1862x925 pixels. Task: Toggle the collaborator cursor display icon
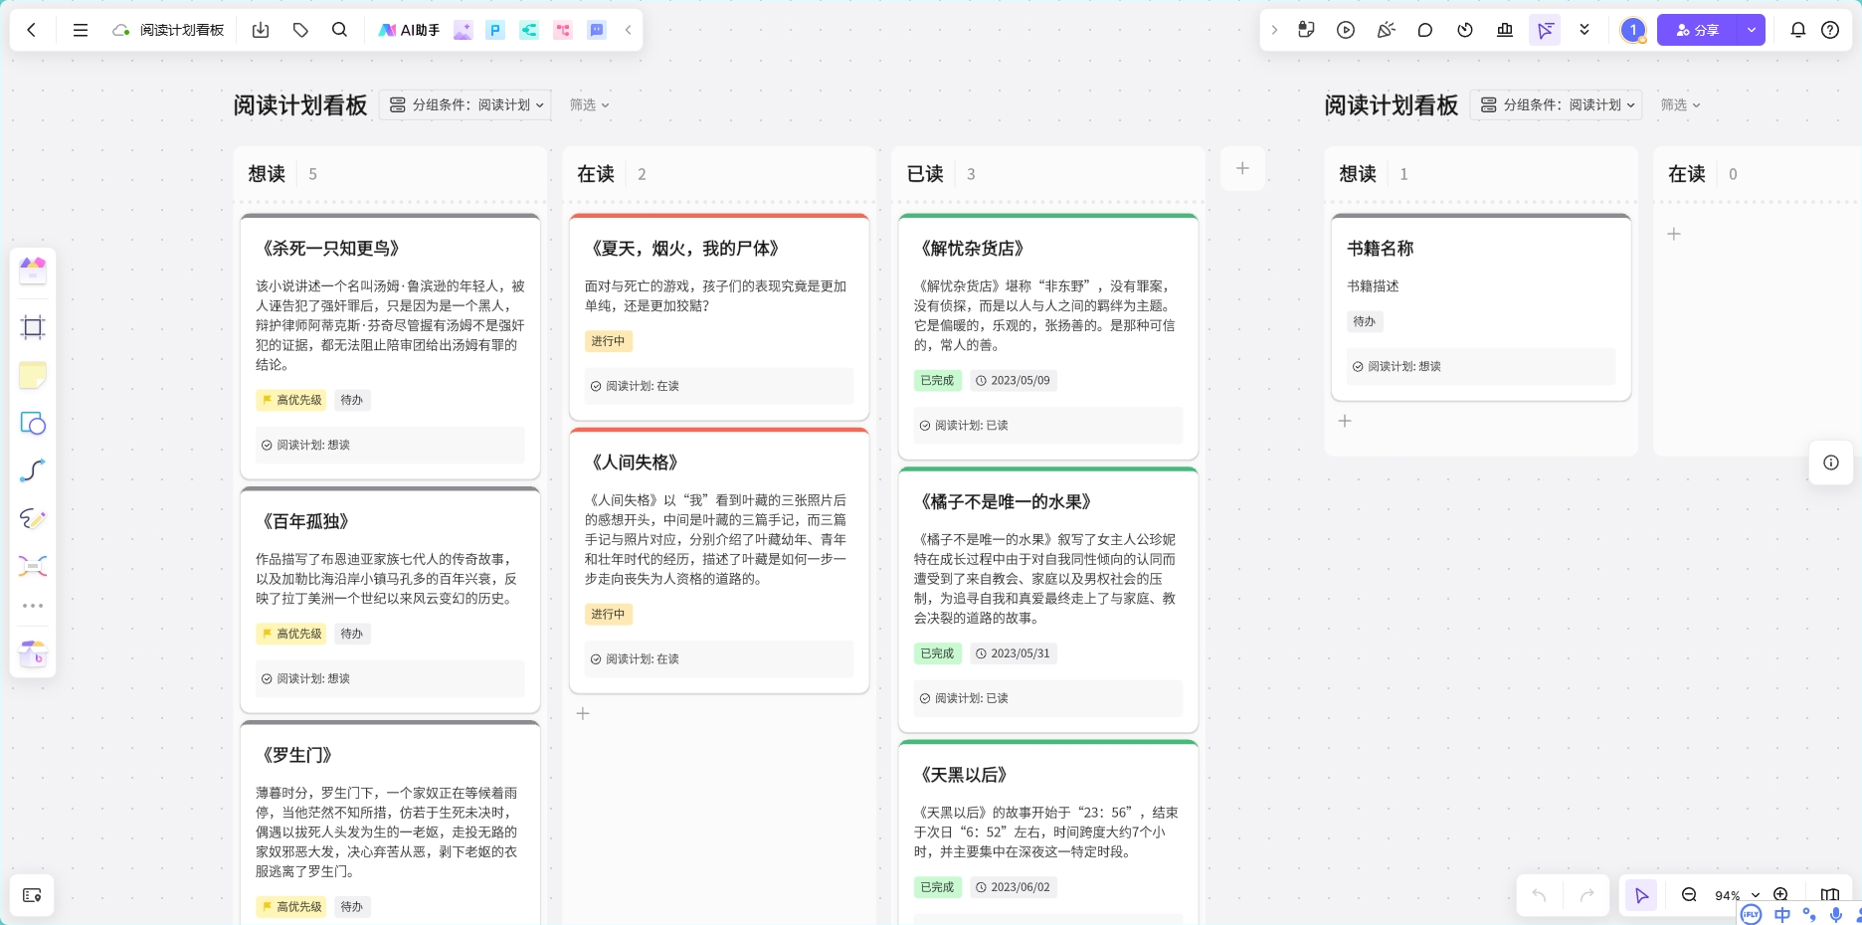click(x=1545, y=30)
